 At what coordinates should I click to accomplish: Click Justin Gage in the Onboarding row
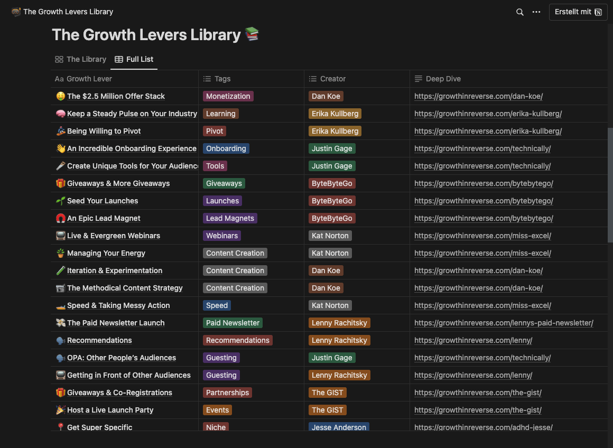point(332,148)
